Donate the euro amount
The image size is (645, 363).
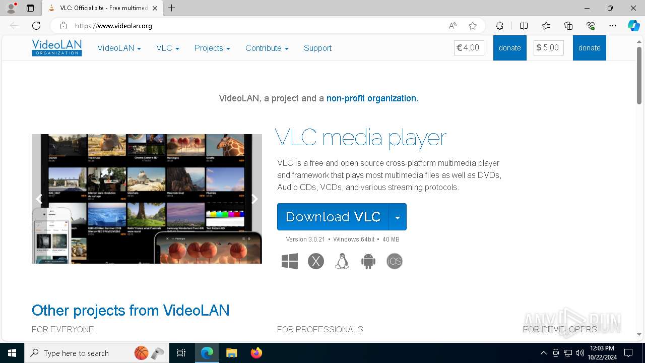tap(510, 48)
